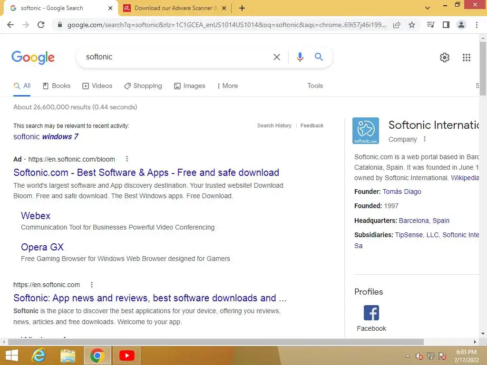Select the softonic Google Search tab
The image size is (487, 365).
point(51,8)
